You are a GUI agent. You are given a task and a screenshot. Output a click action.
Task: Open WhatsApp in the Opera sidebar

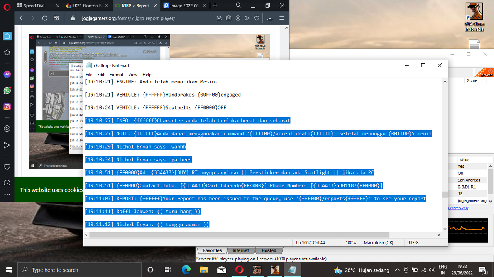click(7, 90)
